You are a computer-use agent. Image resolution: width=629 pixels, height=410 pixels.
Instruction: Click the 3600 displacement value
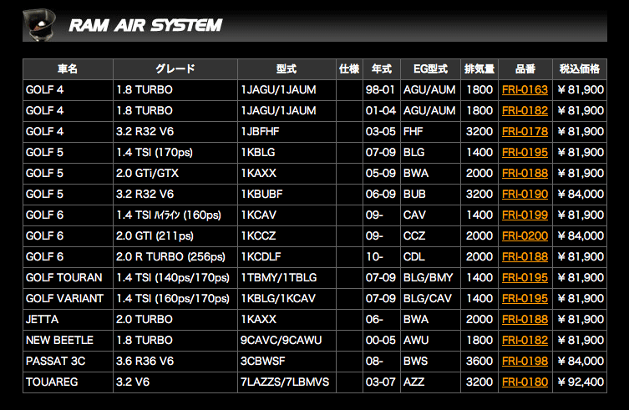tap(479, 361)
